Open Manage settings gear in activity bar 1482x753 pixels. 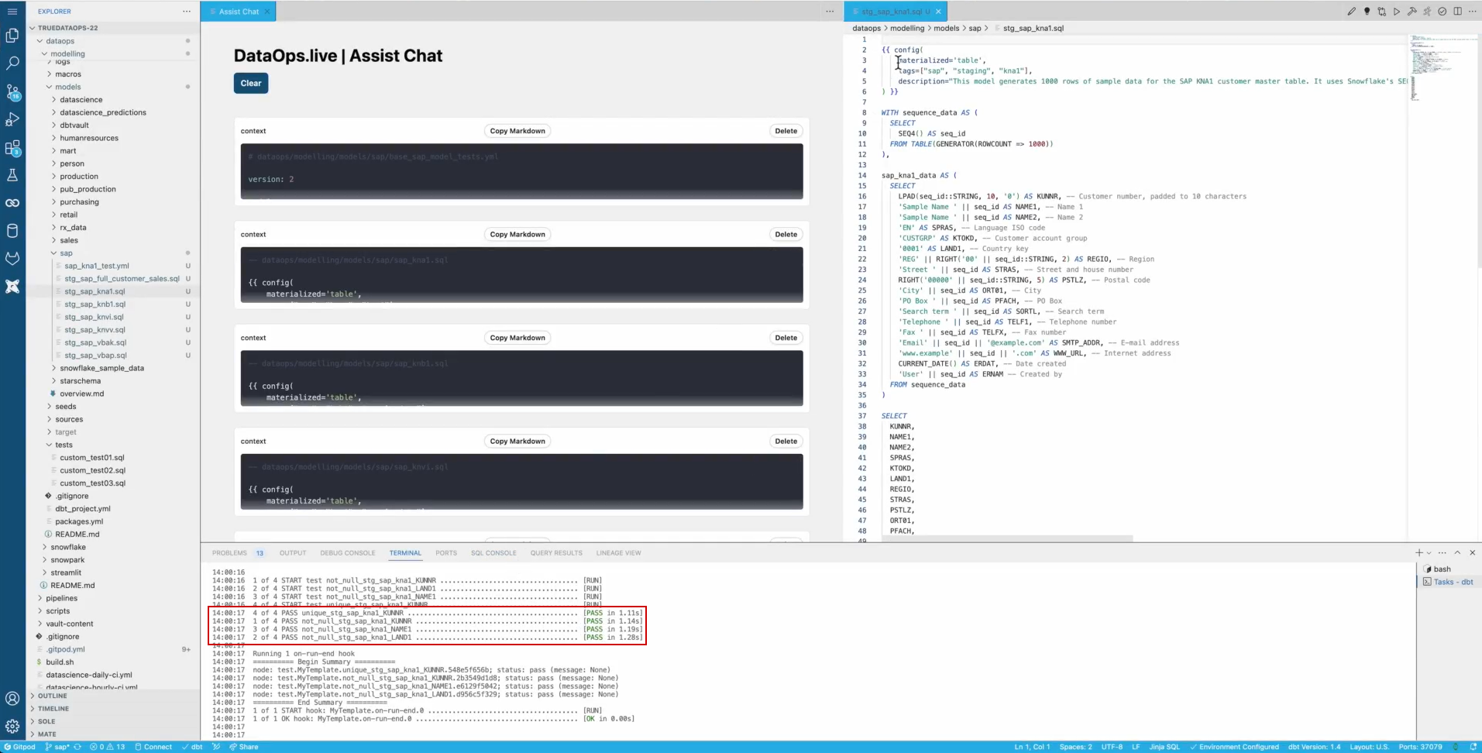12,726
